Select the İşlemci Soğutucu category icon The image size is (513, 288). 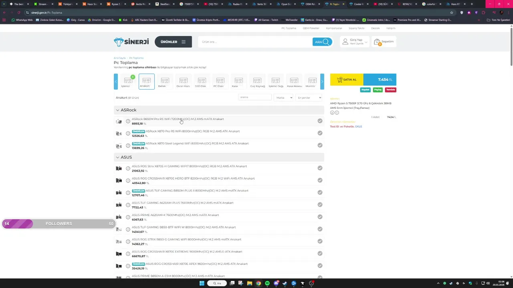(275, 81)
